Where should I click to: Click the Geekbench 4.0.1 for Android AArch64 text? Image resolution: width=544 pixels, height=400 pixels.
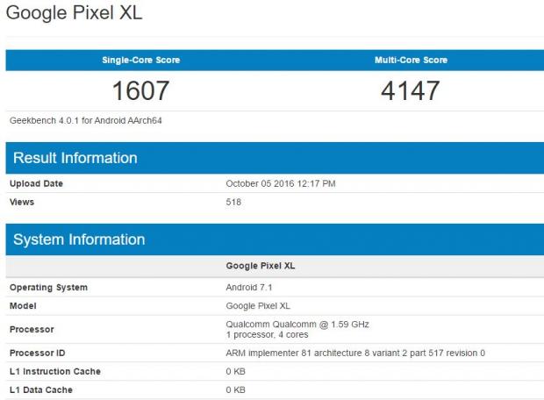pyautogui.click(x=85, y=120)
